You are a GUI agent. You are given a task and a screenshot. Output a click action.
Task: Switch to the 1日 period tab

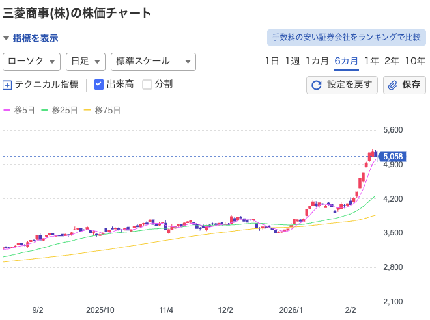click(x=272, y=61)
